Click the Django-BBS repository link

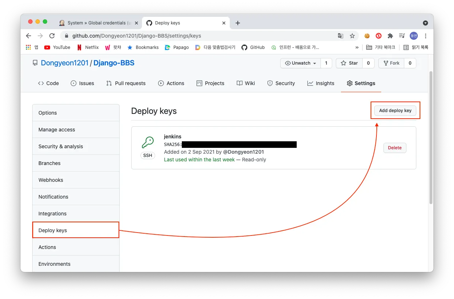click(x=114, y=63)
